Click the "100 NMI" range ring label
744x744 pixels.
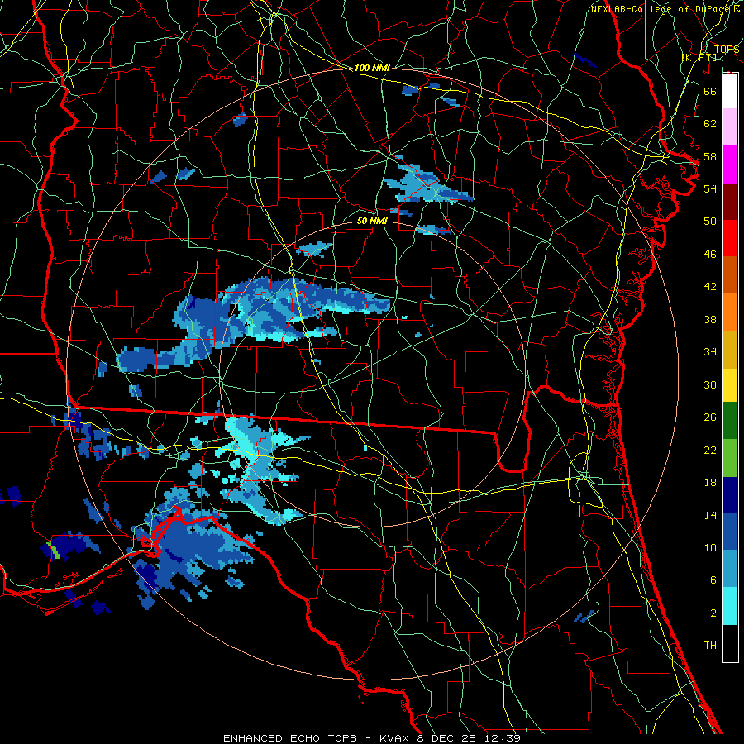tap(372, 68)
